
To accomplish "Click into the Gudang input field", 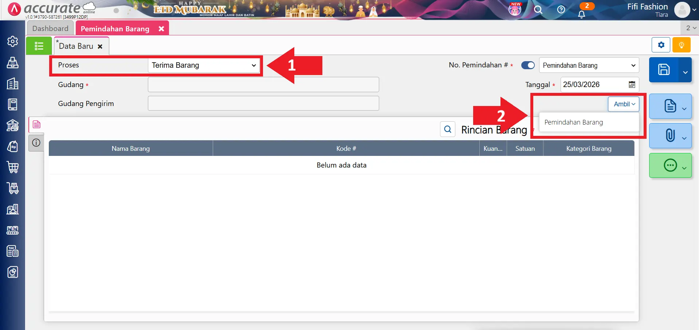I will coord(263,85).
